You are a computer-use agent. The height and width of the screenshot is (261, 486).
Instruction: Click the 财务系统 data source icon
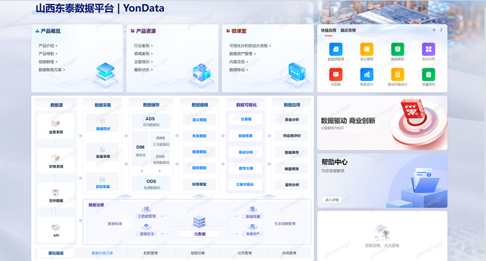click(55, 158)
